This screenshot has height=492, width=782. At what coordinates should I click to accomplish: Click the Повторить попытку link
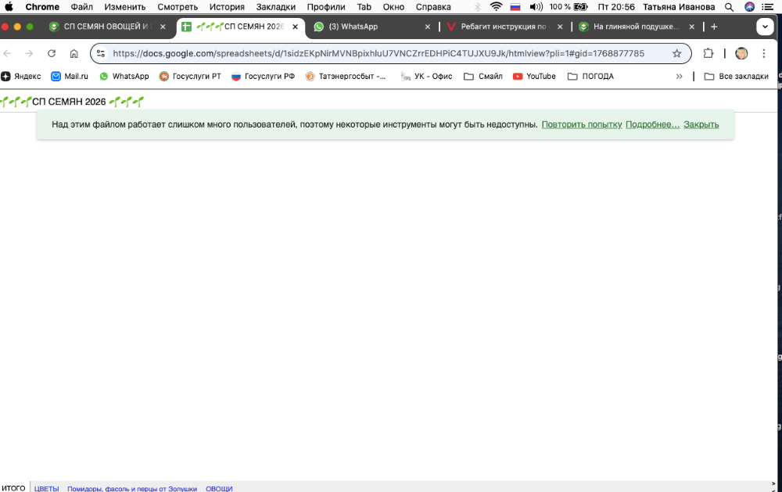581,124
